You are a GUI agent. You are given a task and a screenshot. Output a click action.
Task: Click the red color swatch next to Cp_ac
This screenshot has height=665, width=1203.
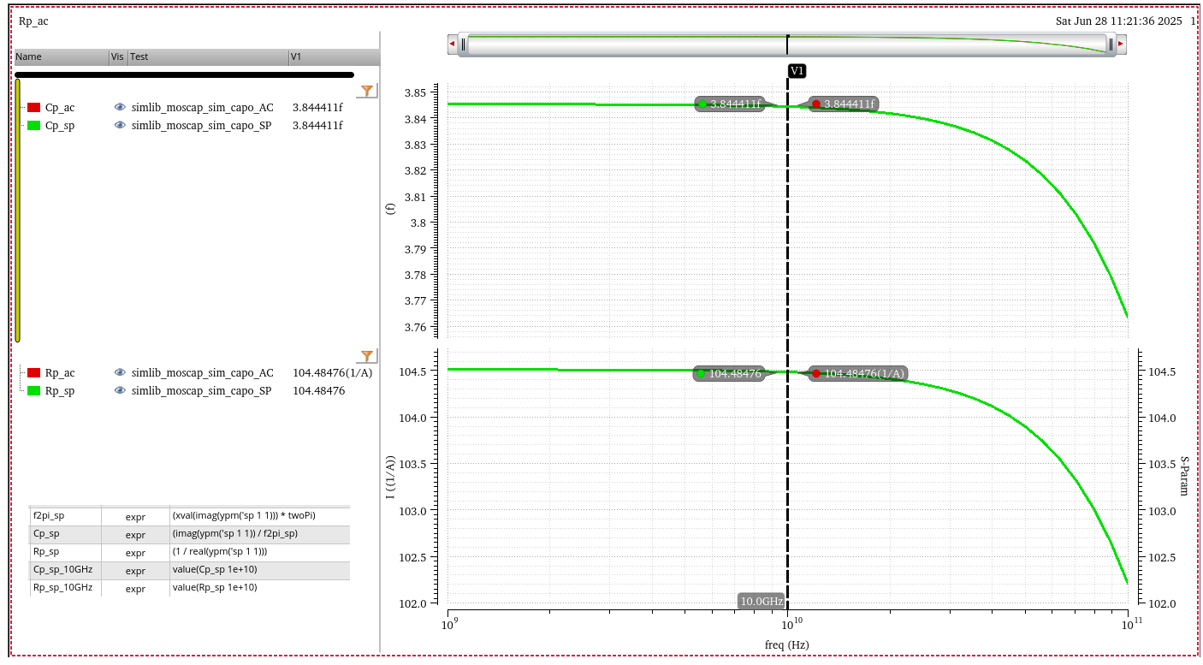pyautogui.click(x=34, y=108)
